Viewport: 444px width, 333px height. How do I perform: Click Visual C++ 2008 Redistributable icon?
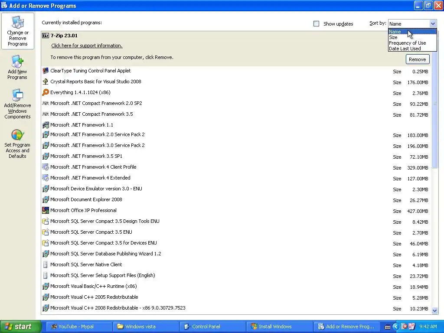(45, 308)
